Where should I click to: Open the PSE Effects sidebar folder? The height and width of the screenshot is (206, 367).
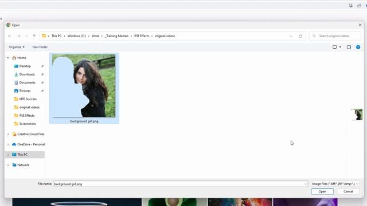coord(27,116)
